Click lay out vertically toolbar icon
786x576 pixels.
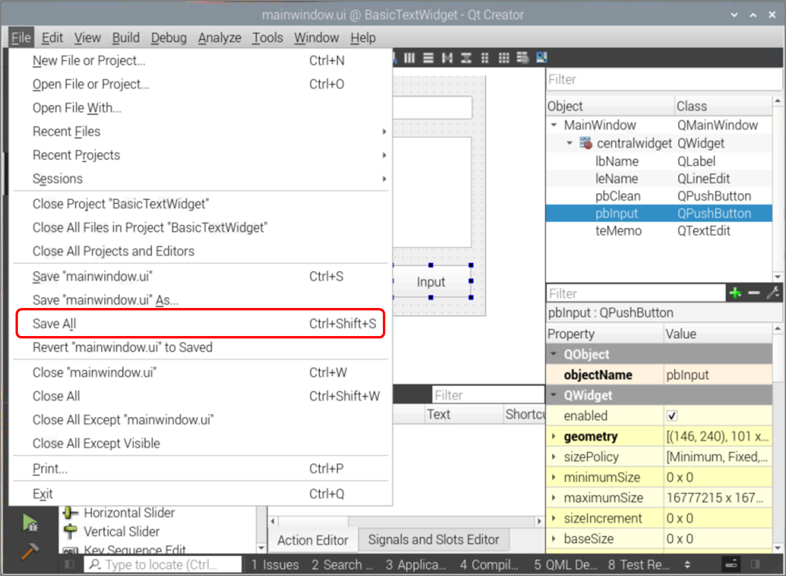click(x=428, y=58)
